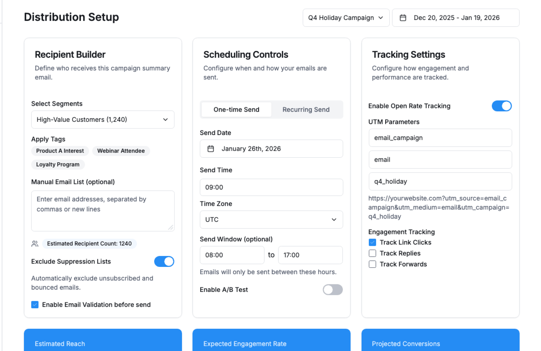Uncheck Enable Email Validation before send
The image size is (541, 351).
(x=35, y=305)
